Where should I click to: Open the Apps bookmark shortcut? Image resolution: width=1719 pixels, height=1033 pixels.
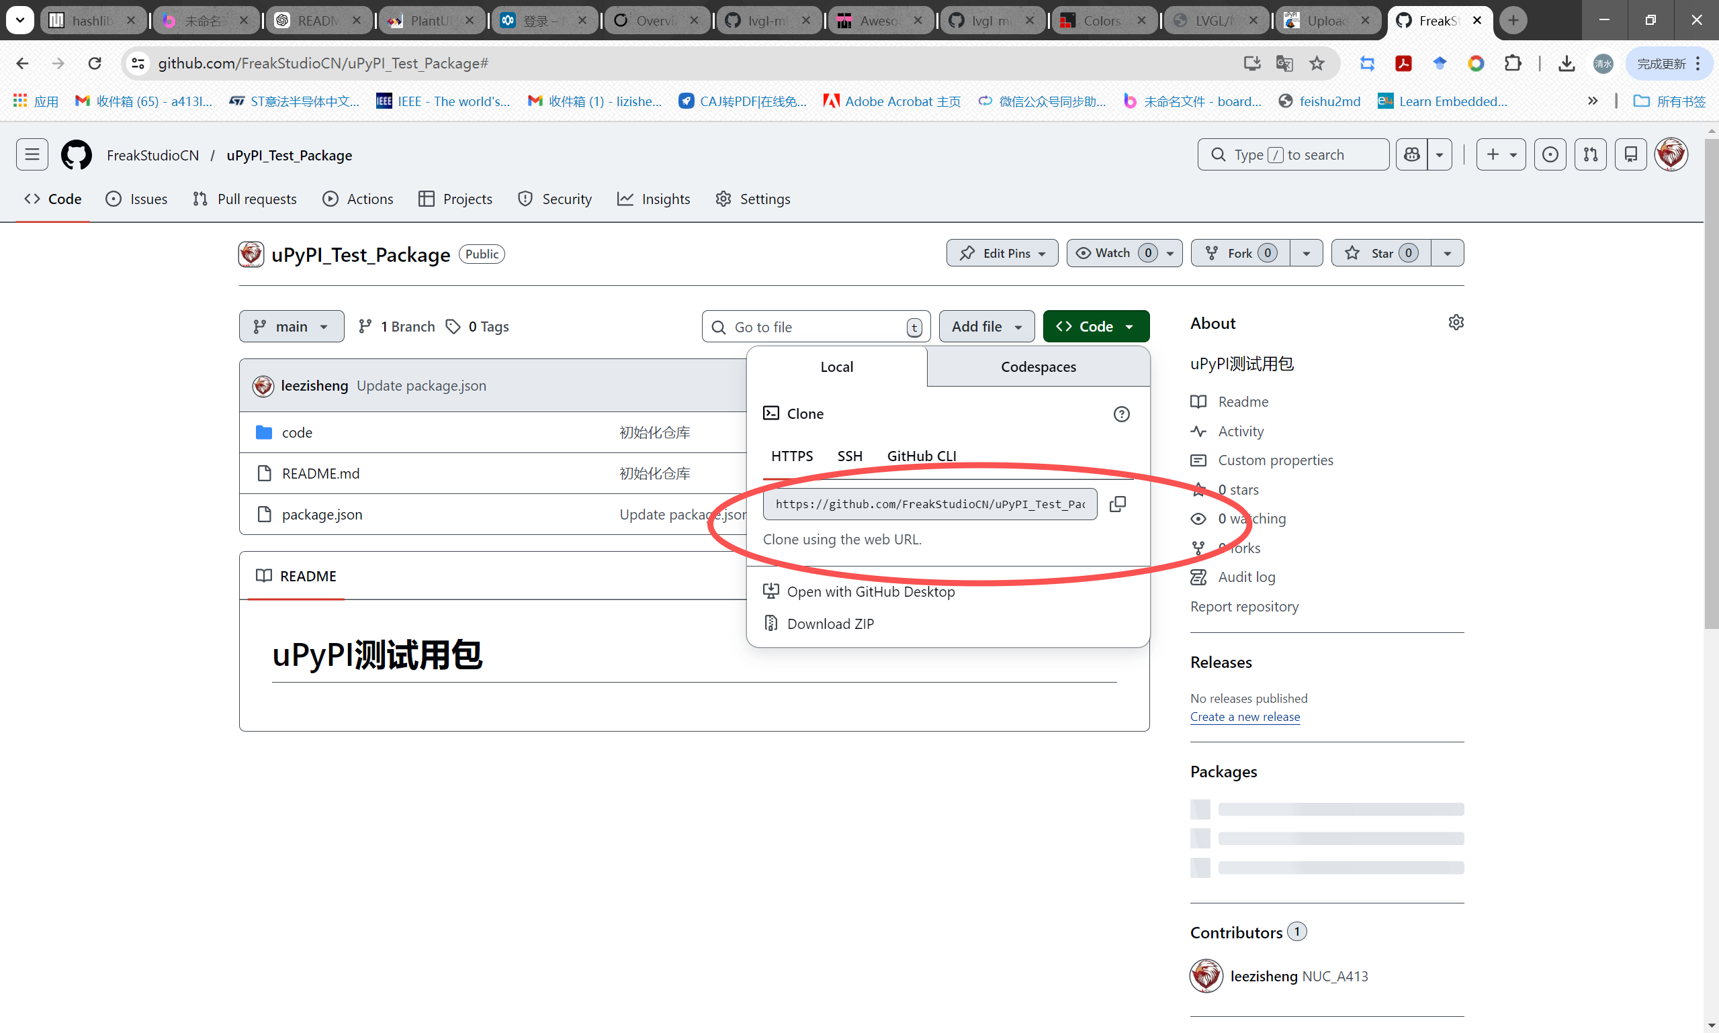pyautogui.click(x=36, y=101)
